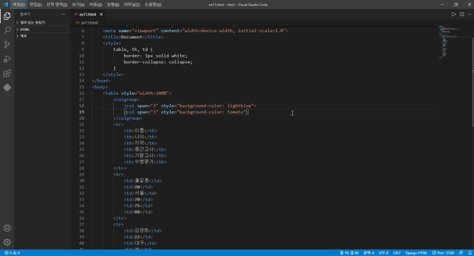Screen dimensions: 474x256
Task: Click the <title>Document</title> line
Action: click(133, 37)
